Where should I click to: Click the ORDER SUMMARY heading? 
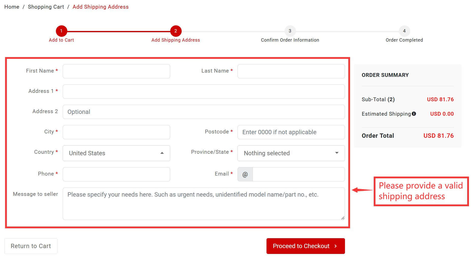click(x=385, y=75)
